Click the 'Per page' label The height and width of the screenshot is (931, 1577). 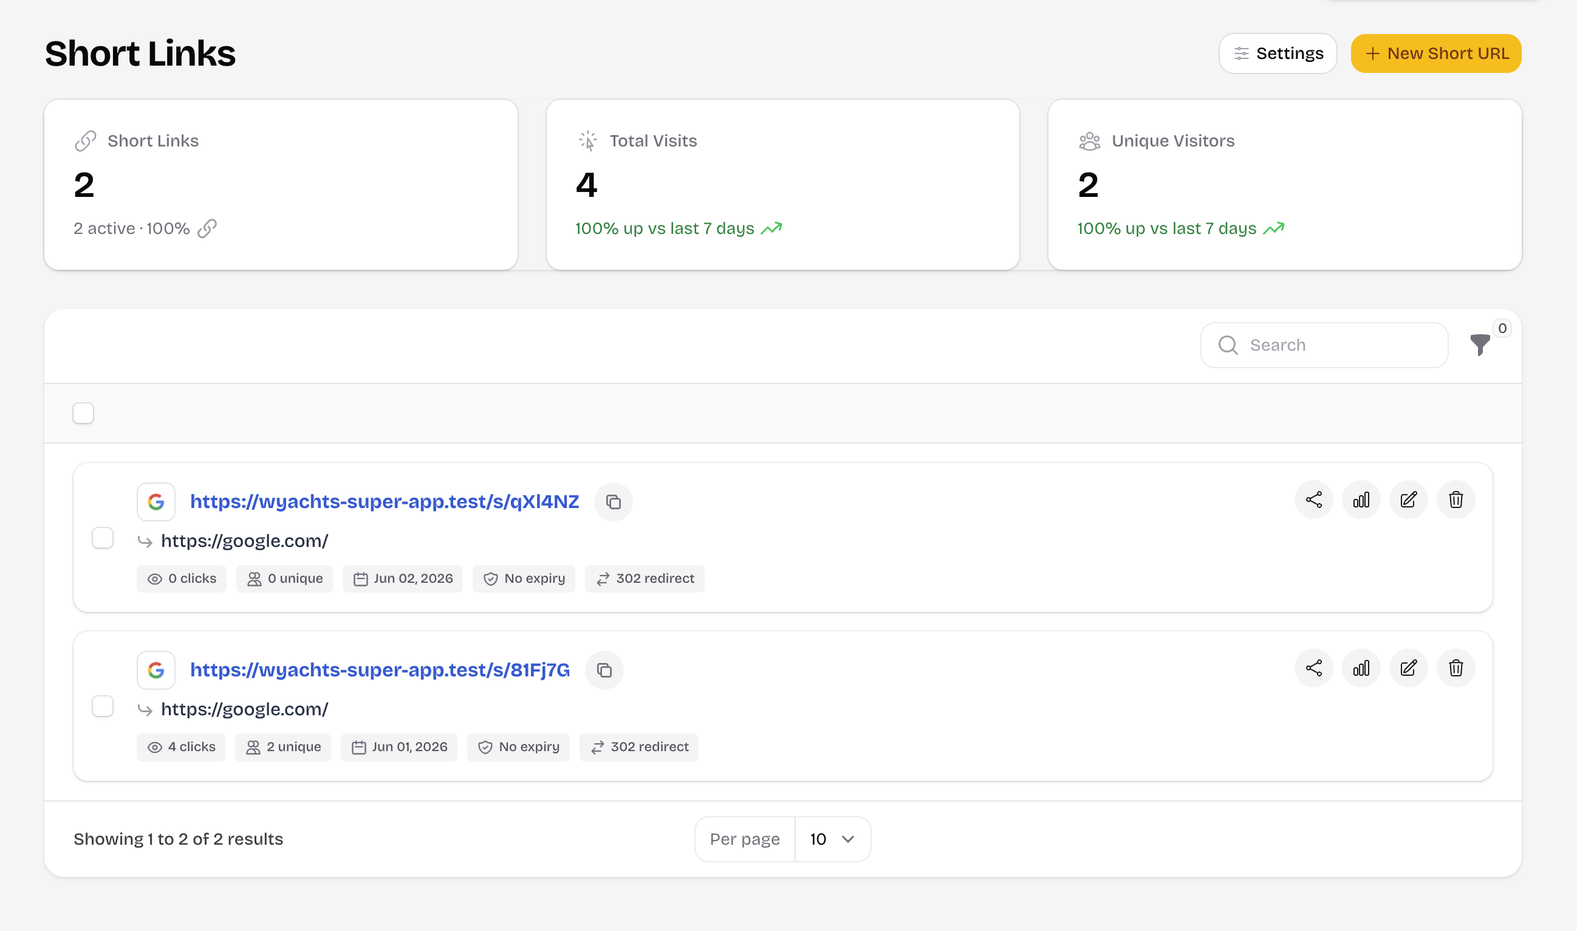[745, 839]
